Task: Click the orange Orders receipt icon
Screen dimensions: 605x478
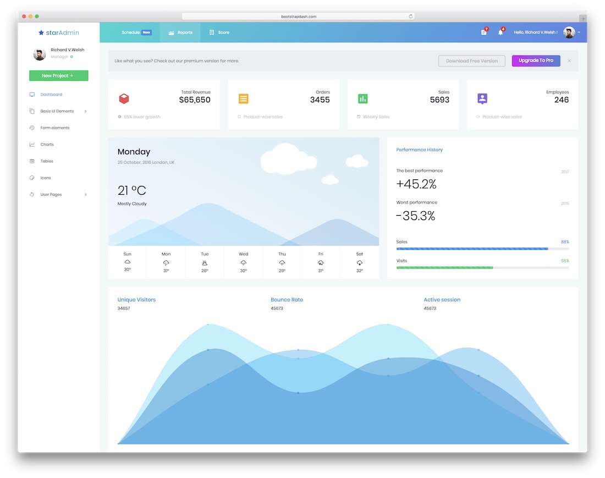Action: pyautogui.click(x=244, y=99)
